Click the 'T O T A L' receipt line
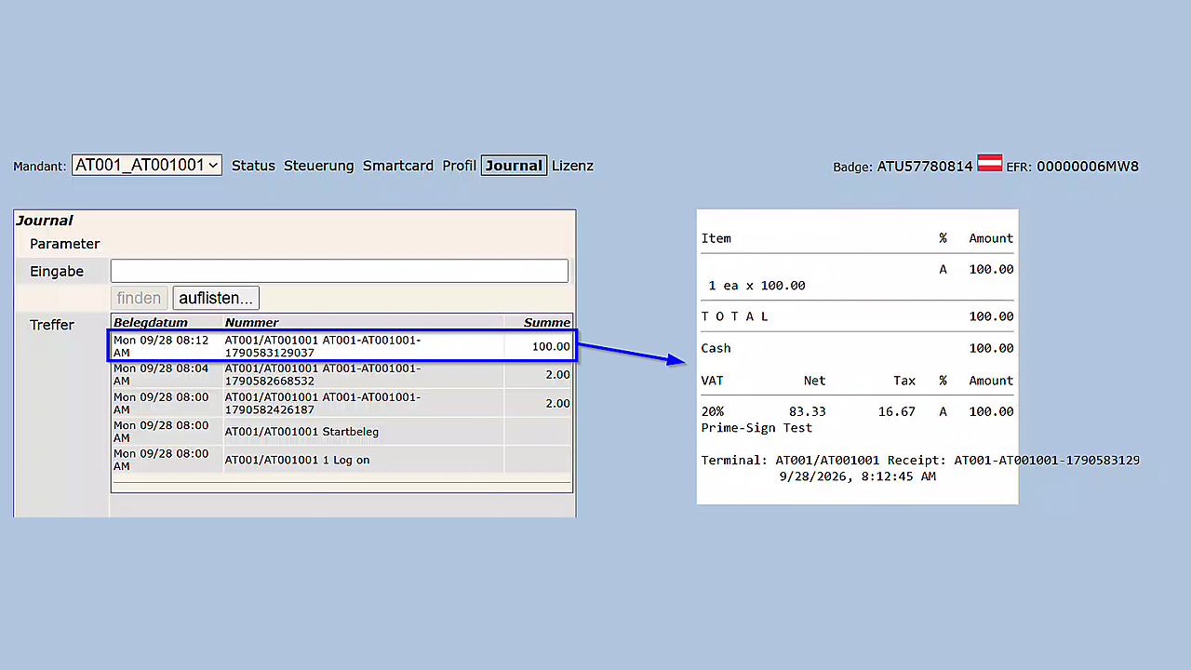 [x=857, y=316]
